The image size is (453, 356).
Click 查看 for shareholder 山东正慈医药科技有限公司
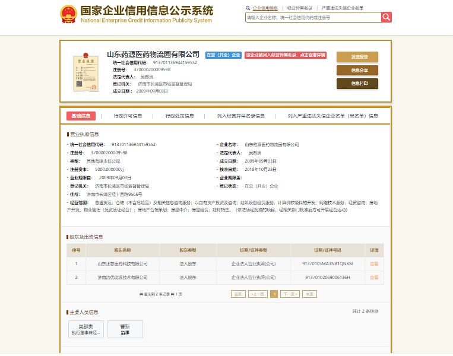point(374,264)
